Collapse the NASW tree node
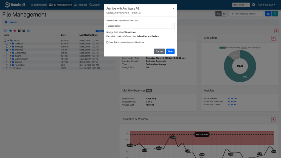 (x=8, y=41)
